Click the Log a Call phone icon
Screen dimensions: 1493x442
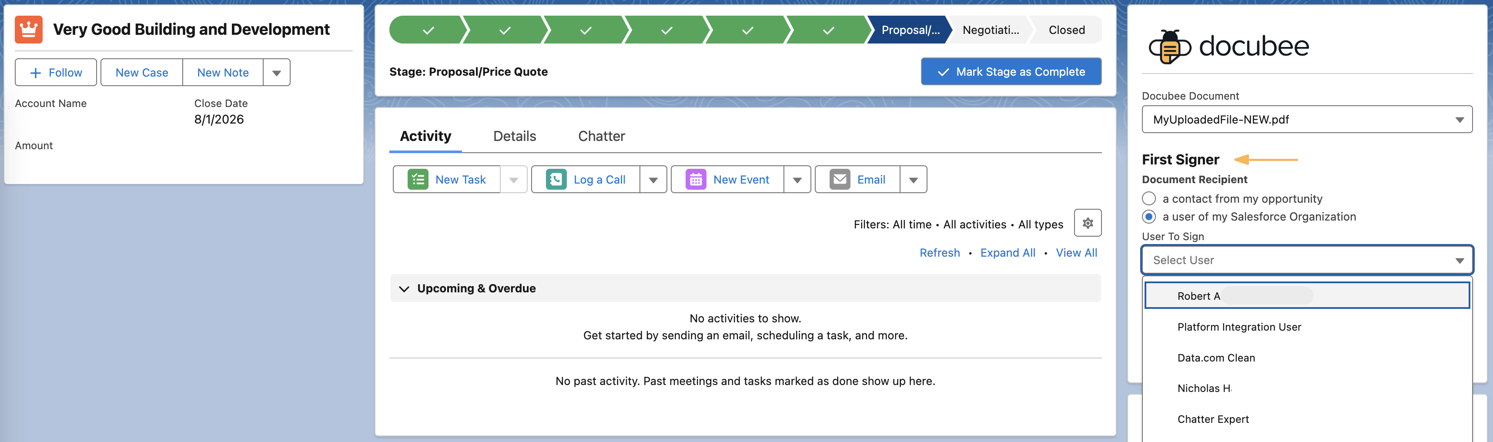(x=556, y=180)
